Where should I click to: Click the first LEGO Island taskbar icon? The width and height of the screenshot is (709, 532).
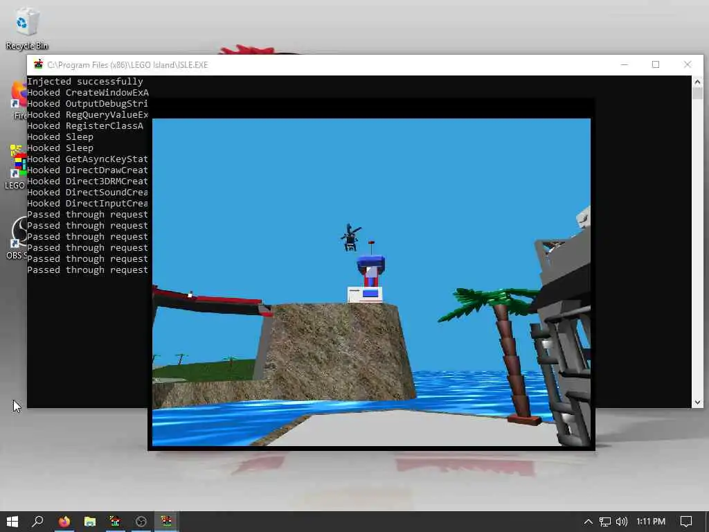click(116, 522)
